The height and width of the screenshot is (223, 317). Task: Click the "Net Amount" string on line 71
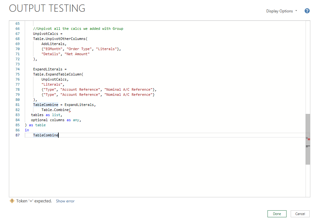77,54
